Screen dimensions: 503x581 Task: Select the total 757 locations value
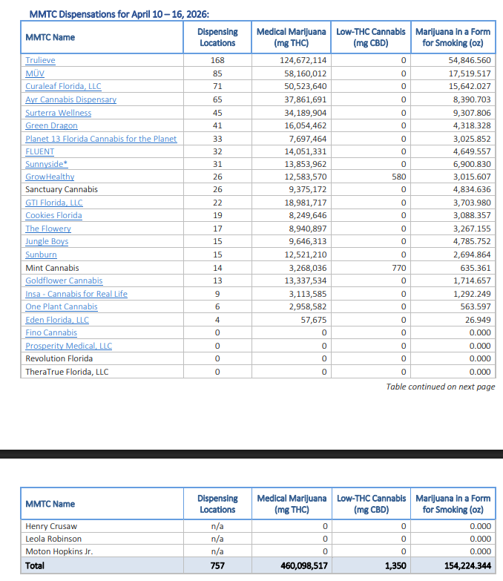point(217,565)
